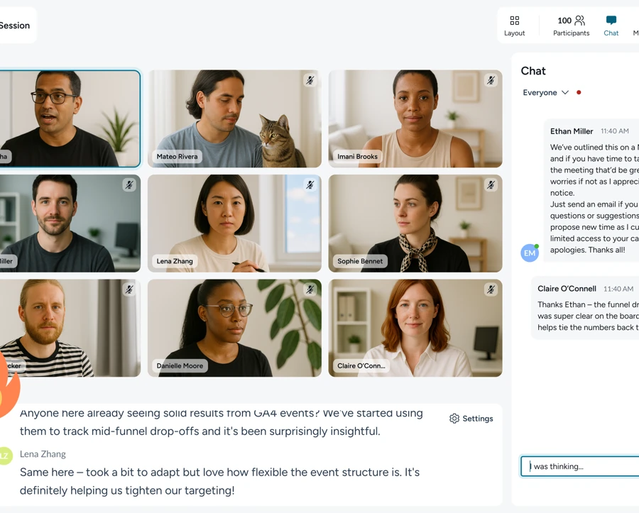The height and width of the screenshot is (513, 639).
Task: Click the EM avatar in chat
Action: 530,253
